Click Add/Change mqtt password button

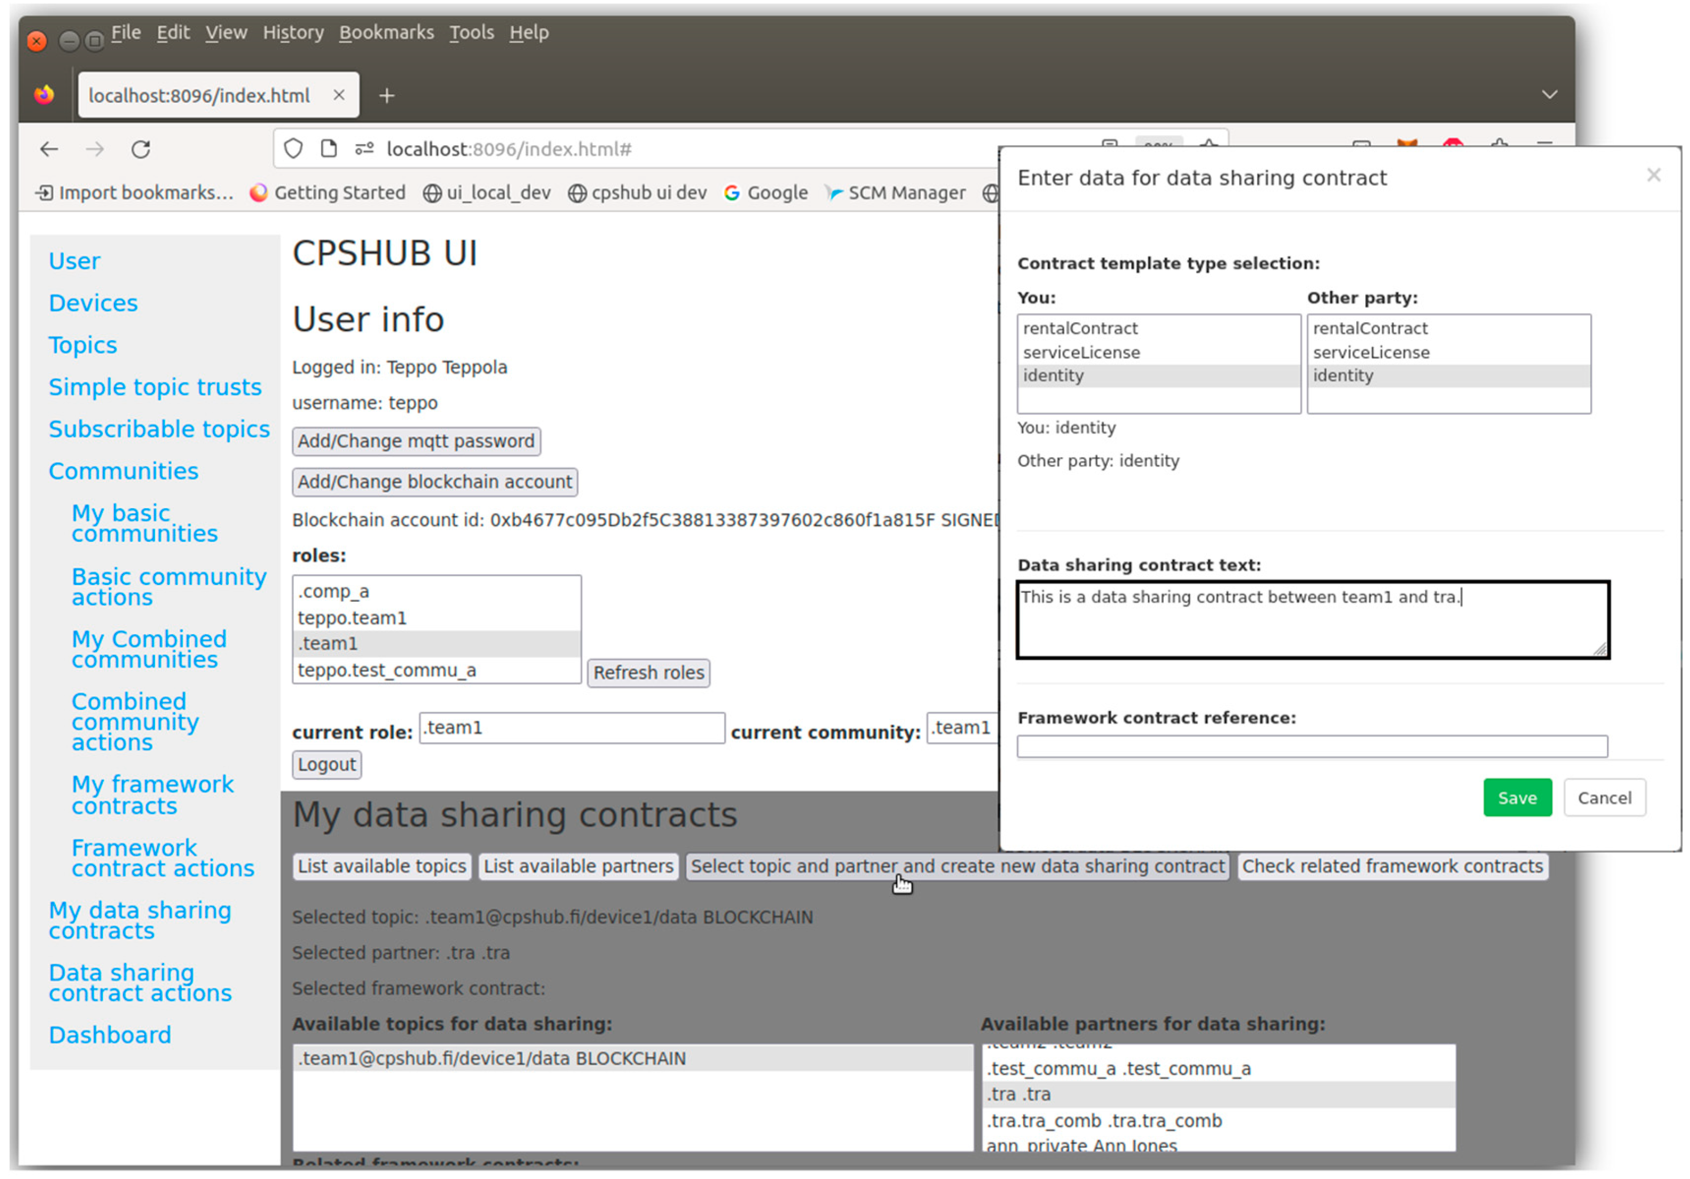click(416, 441)
